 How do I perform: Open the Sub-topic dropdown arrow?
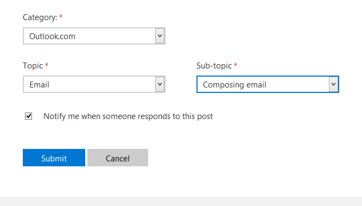pyautogui.click(x=333, y=84)
